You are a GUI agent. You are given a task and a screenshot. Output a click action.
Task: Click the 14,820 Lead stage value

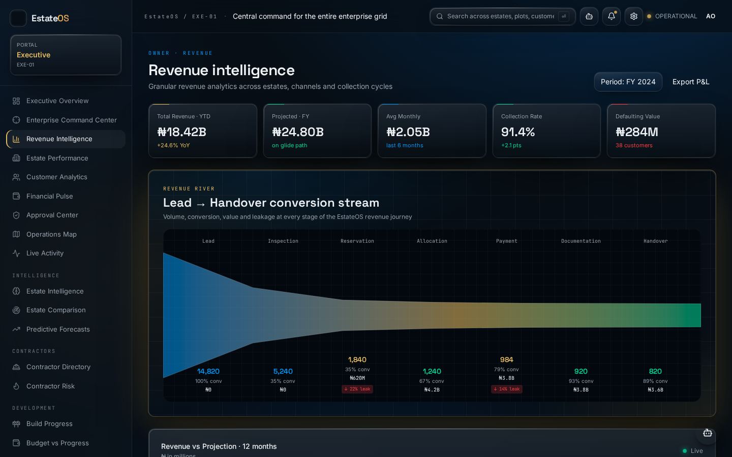(208, 371)
